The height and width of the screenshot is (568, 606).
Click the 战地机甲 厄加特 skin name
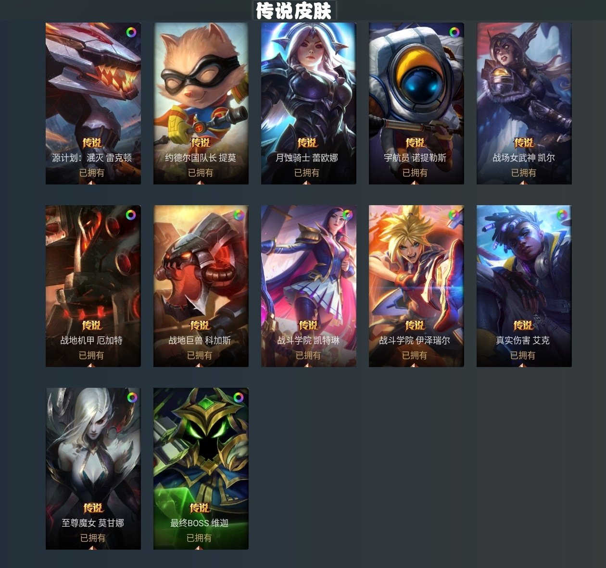91,340
